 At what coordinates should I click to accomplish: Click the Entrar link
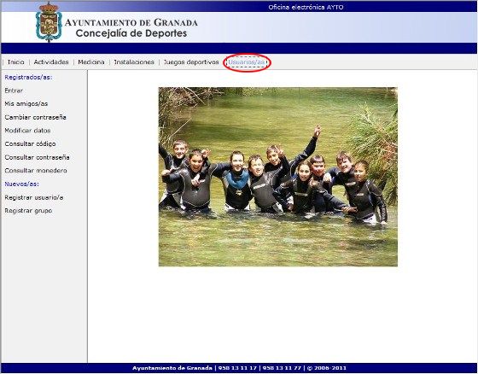14,91
